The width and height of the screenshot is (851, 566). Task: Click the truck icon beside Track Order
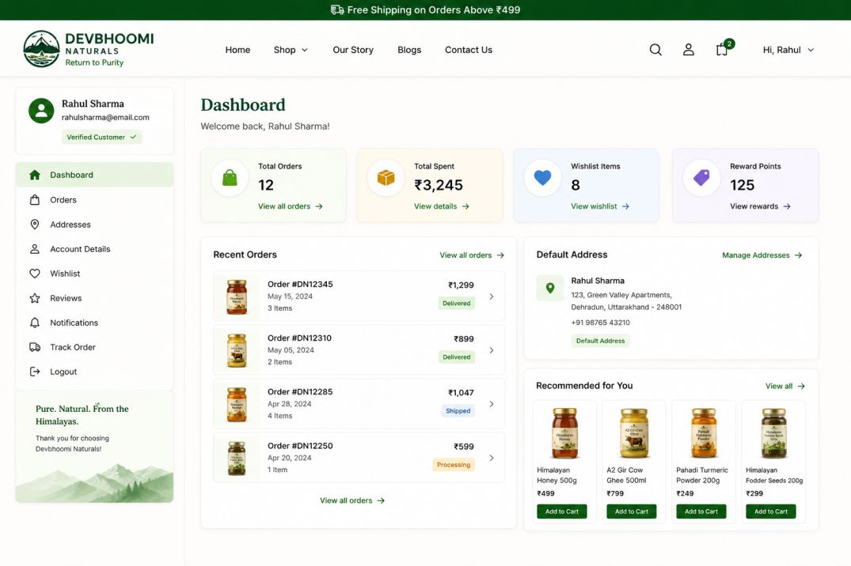(x=35, y=347)
